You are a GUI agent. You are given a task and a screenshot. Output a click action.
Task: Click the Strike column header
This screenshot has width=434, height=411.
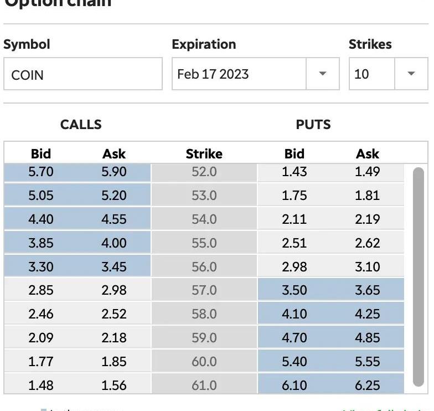click(204, 154)
